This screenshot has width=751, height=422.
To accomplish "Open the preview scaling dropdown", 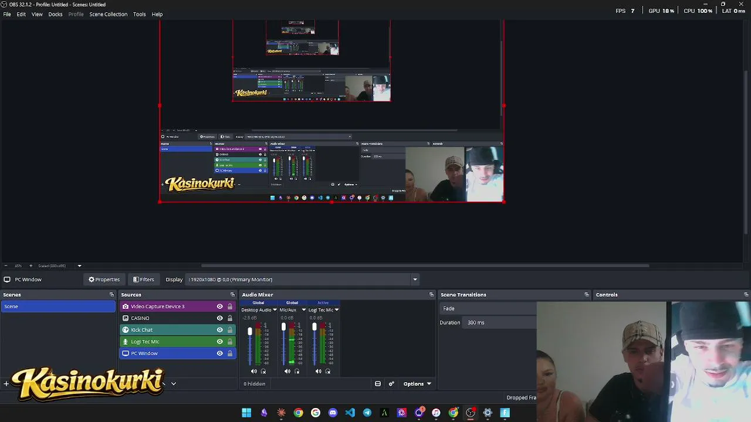I will point(79,266).
